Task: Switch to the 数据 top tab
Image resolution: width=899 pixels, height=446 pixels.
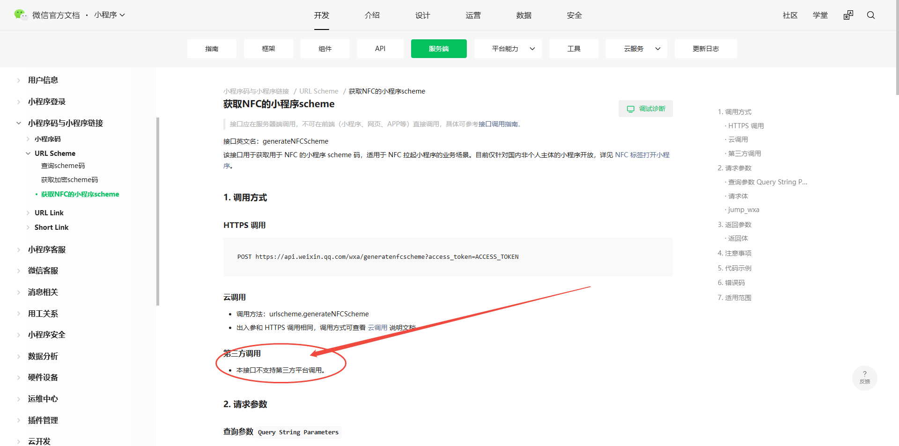Action: [x=524, y=15]
